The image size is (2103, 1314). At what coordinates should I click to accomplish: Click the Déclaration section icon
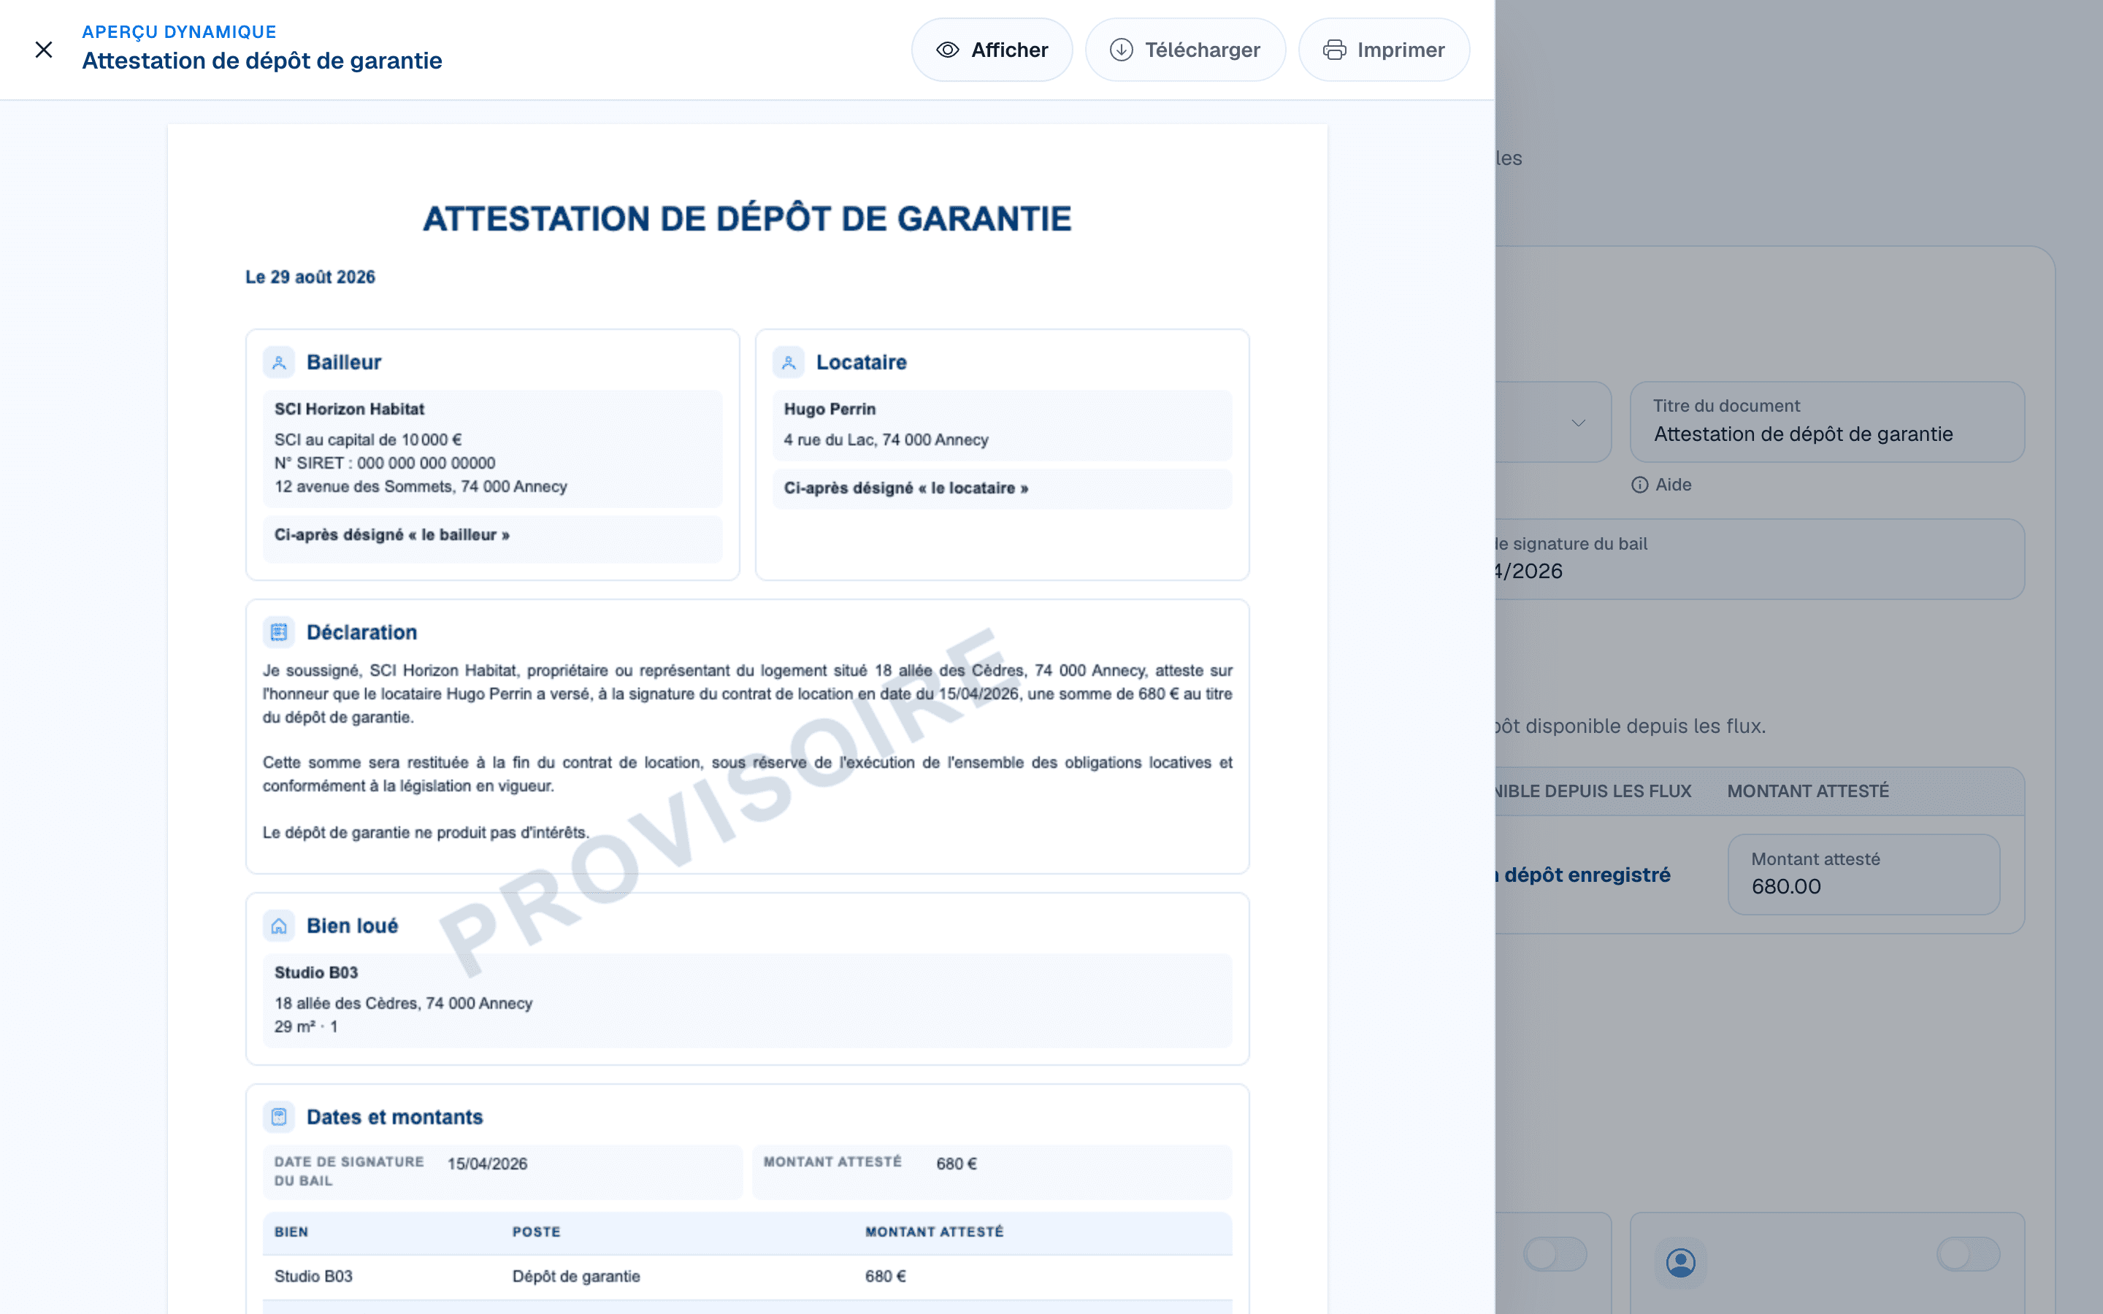click(279, 633)
